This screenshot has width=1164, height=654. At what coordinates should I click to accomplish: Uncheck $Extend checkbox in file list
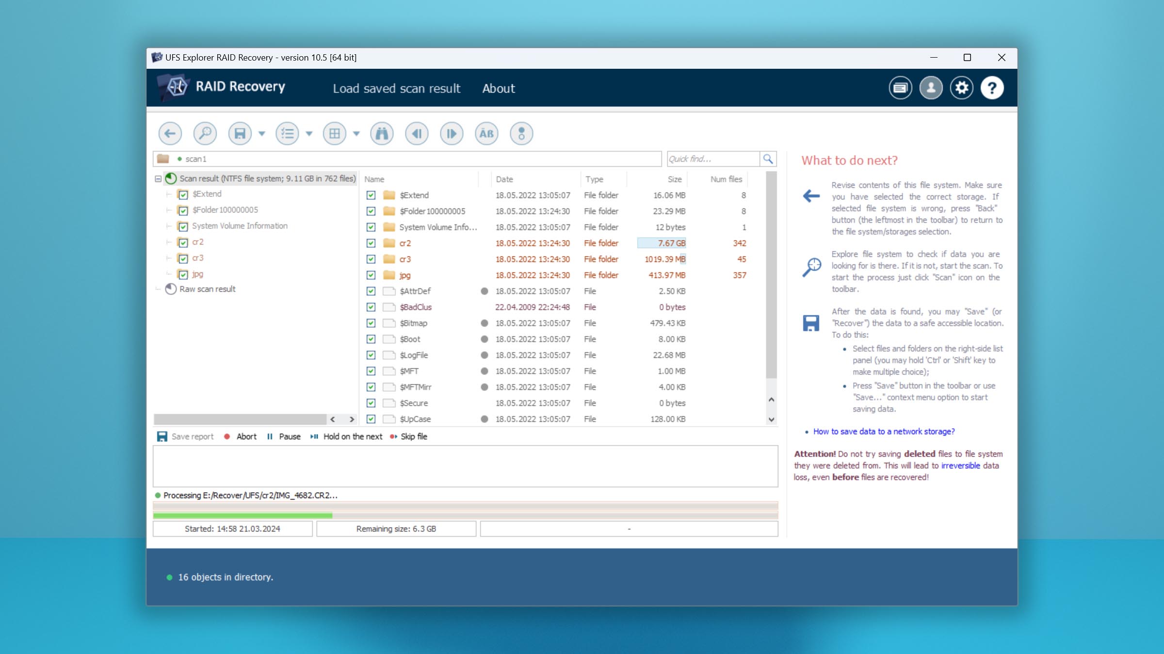click(371, 195)
